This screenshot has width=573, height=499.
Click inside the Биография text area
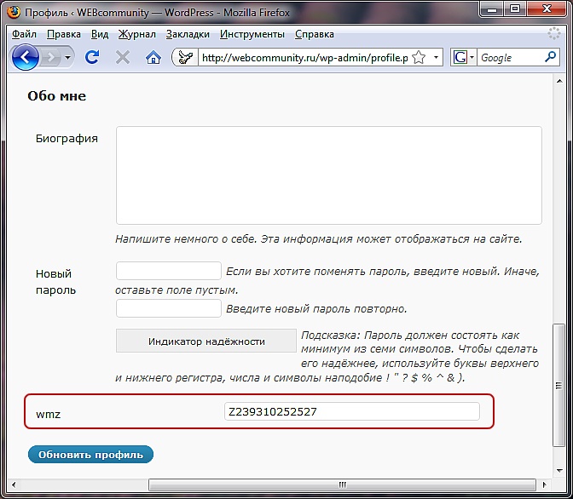pos(328,175)
